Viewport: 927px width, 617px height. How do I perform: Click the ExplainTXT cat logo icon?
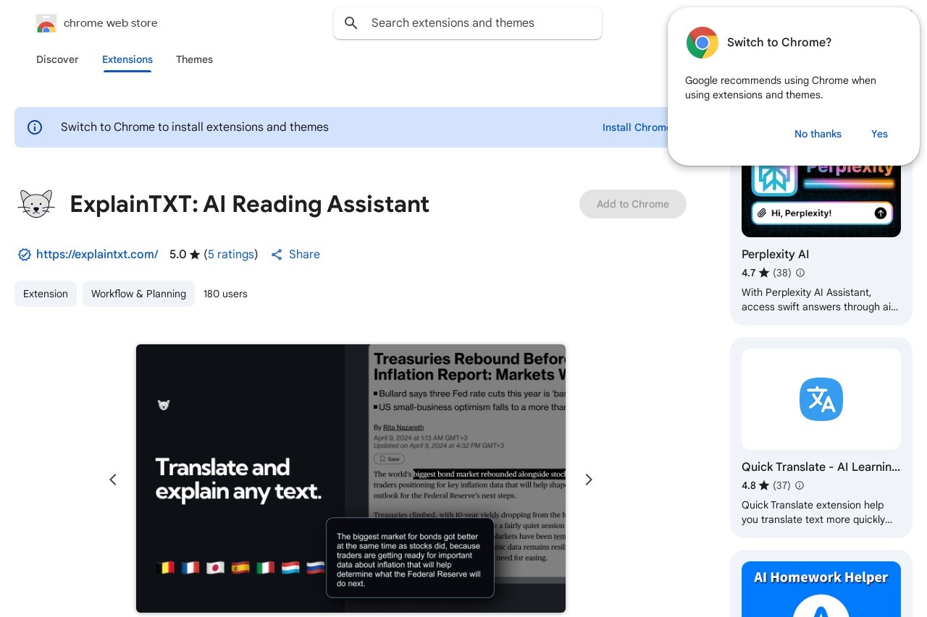[35, 204]
